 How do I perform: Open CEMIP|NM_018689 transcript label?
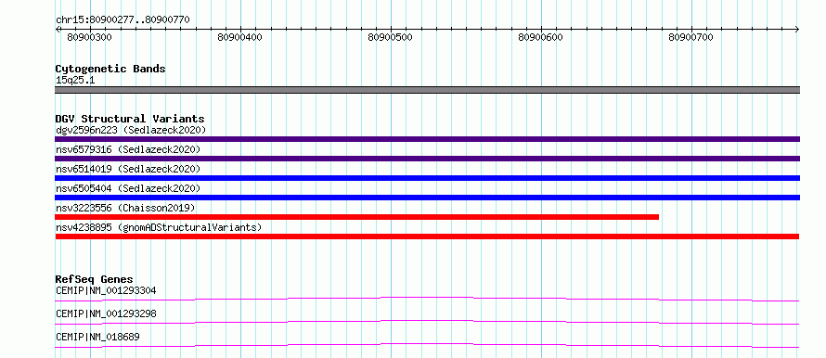(x=97, y=337)
